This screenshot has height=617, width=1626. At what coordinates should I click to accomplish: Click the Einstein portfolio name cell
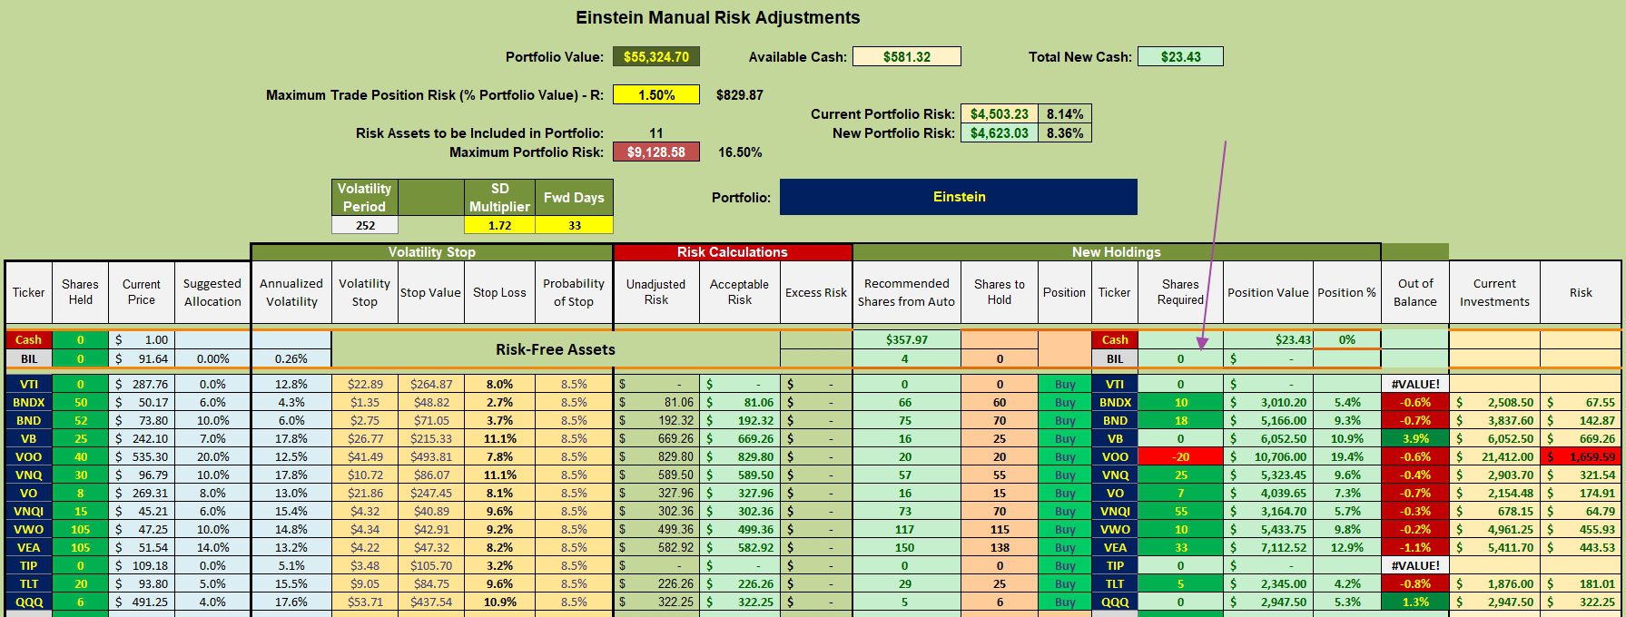[959, 197]
